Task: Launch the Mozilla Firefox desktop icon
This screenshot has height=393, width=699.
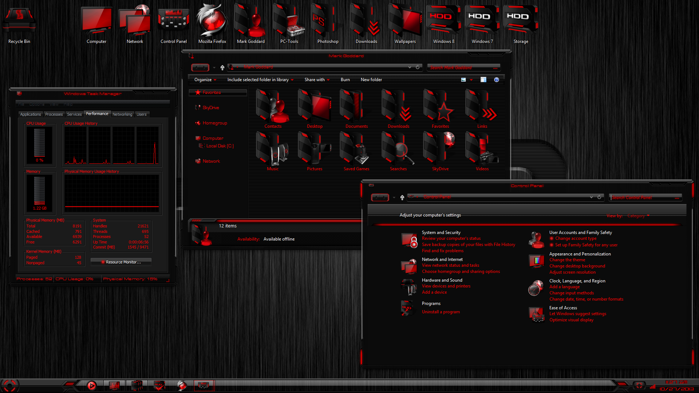Action: click(x=212, y=24)
